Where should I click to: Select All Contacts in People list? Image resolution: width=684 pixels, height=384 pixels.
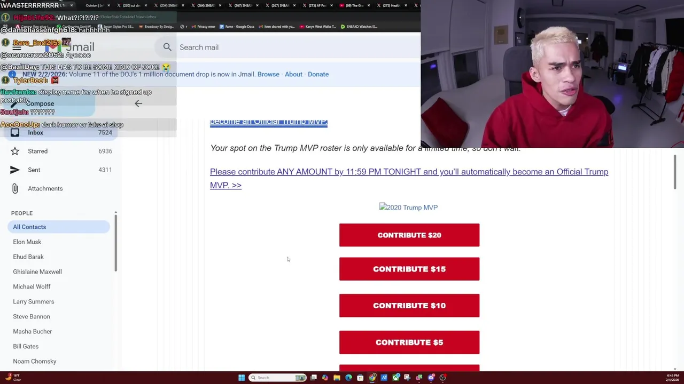[x=59, y=227]
